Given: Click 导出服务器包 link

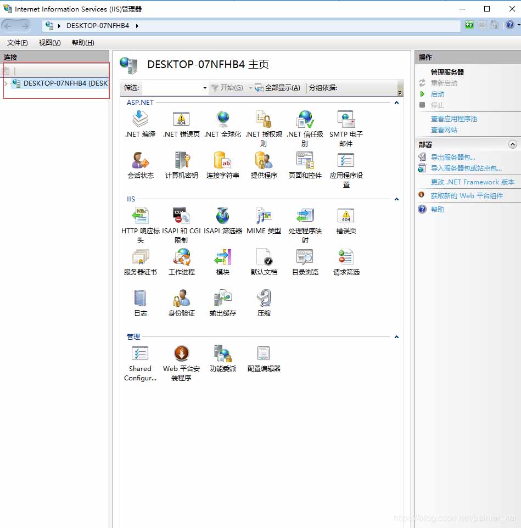Looking at the screenshot, I should 453,158.
